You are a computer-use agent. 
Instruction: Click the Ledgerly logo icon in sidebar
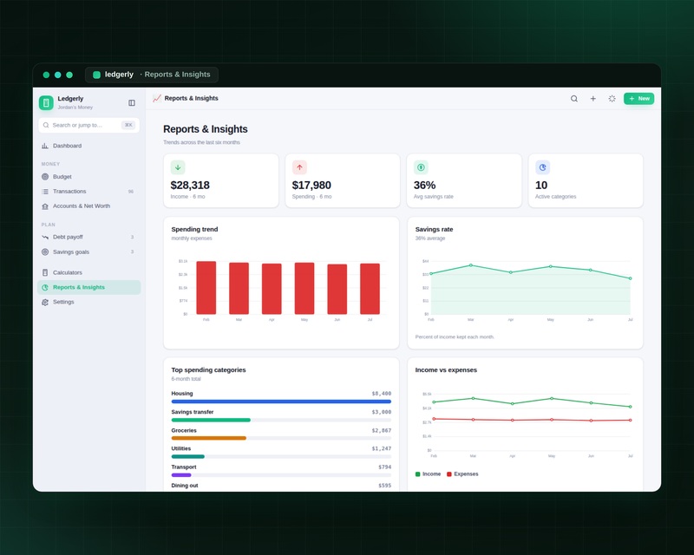(x=46, y=102)
